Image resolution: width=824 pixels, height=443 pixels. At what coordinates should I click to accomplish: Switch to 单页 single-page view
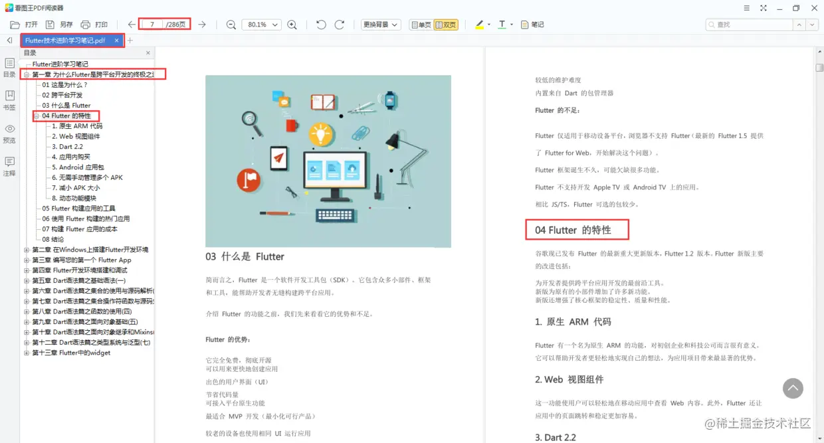click(421, 25)
